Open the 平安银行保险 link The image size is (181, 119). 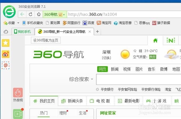(151, 89)
